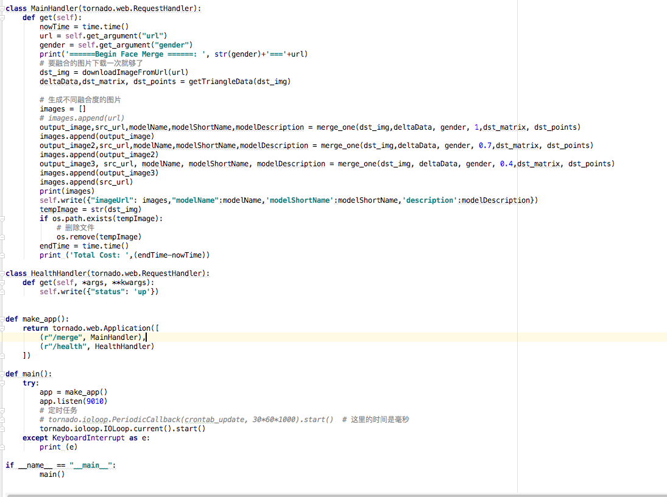Click on 'tornado.web.Application([' text
Screen dimensions: 667x497
[x=105, y=328]
